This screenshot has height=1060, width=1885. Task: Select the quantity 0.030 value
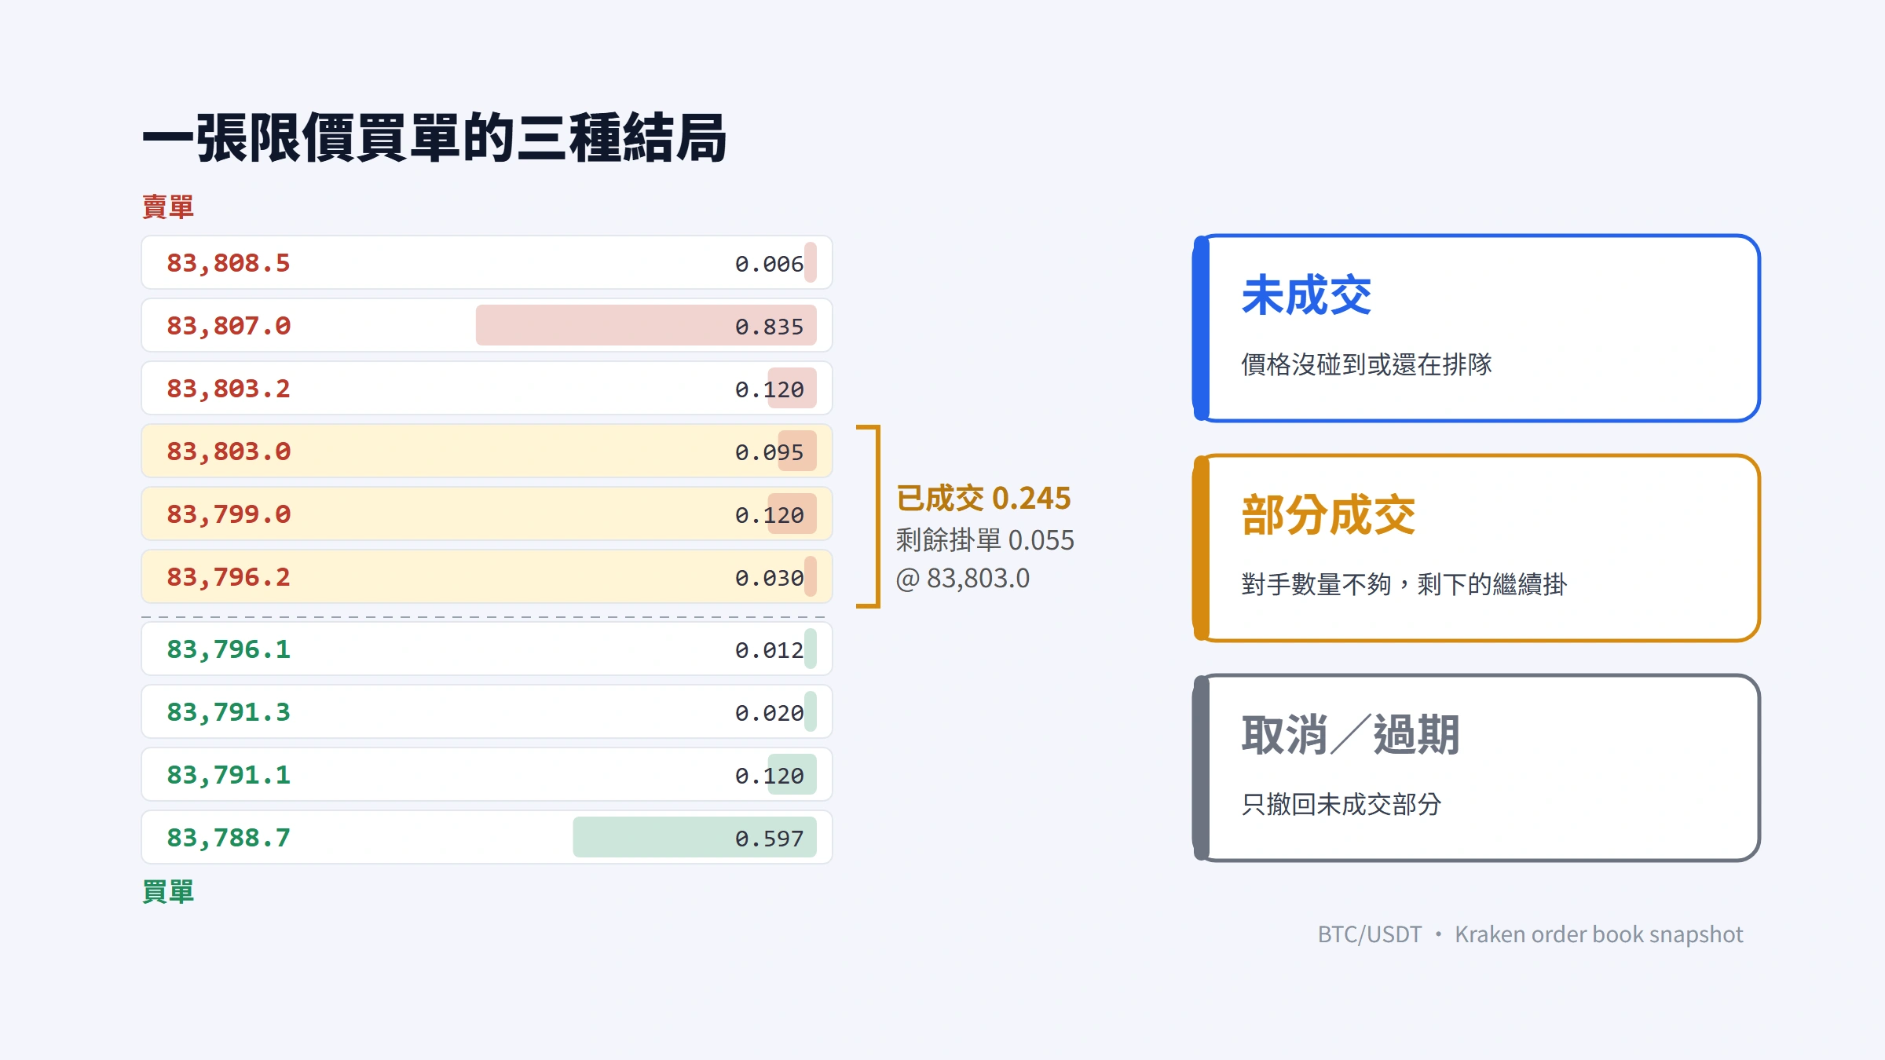(769, 578)
